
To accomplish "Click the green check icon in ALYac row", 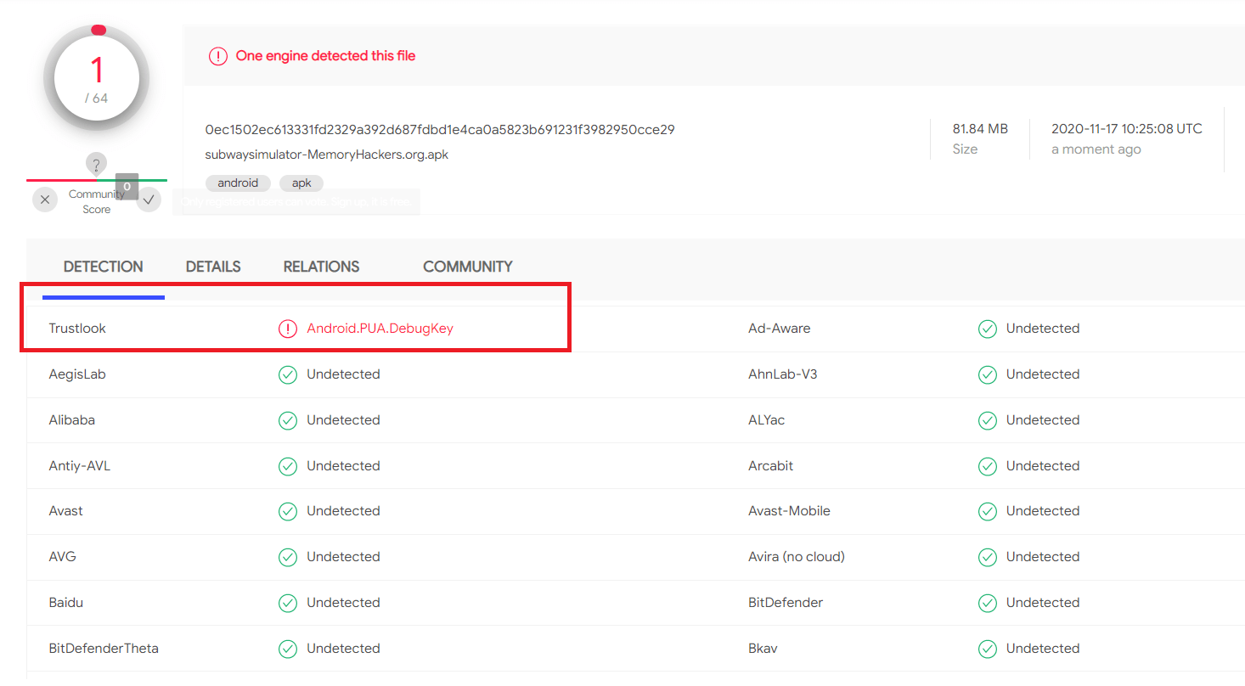I will click(x=988, y=420).
